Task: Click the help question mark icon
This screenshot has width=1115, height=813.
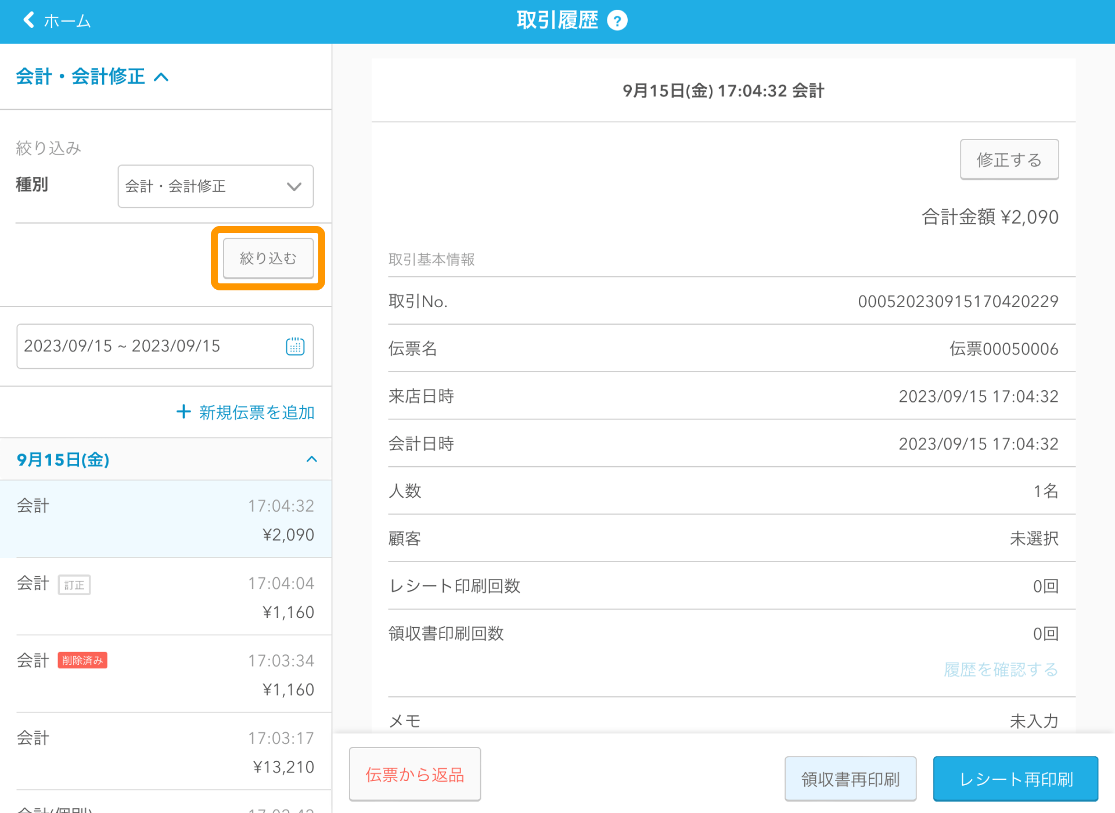Action: click(617, 21)
